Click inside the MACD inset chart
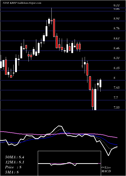Screen dimensions: 126x176 [69, 163]
